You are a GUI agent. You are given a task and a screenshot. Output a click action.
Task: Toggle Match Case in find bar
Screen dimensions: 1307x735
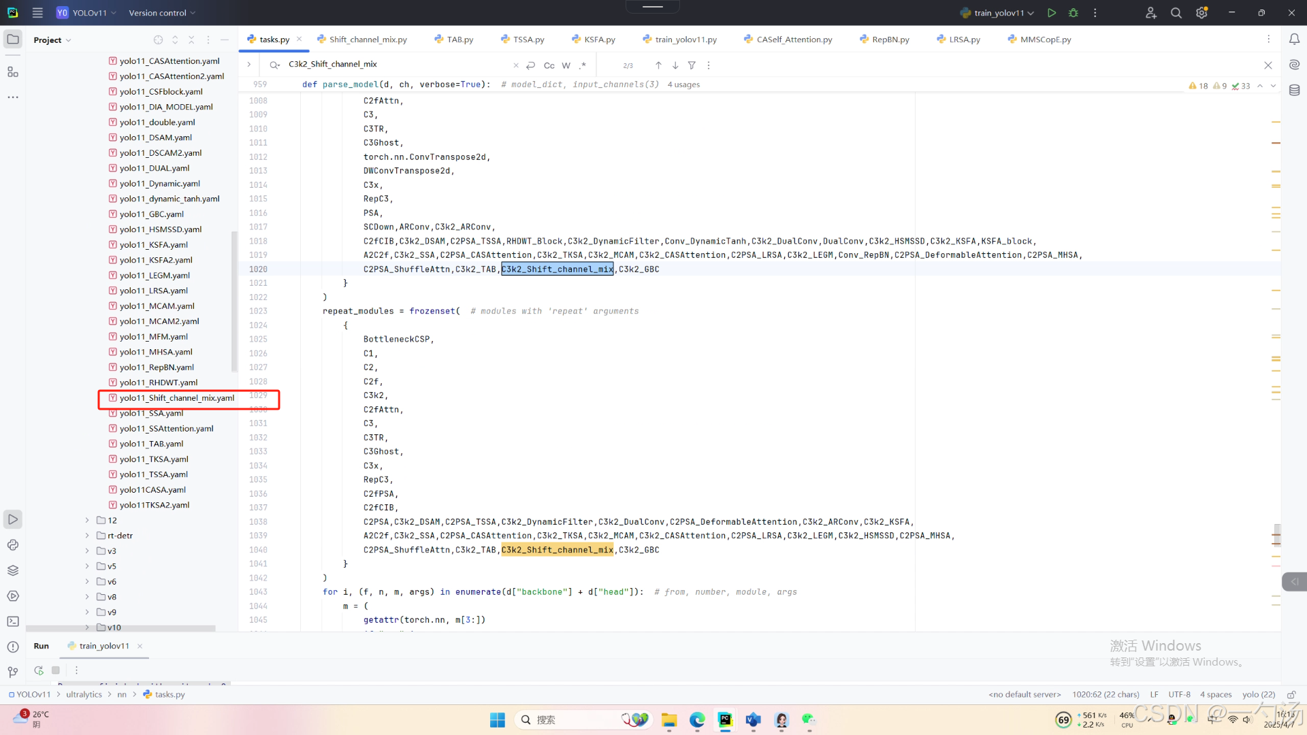(x=549, y=65)
